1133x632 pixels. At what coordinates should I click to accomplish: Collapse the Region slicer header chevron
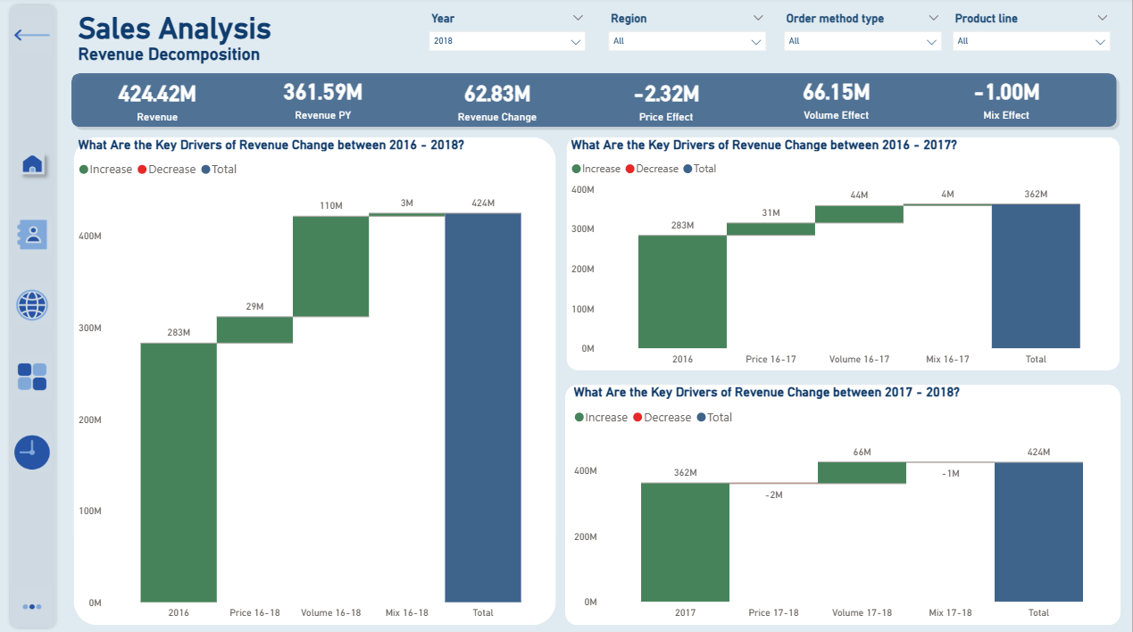[758, 18]
